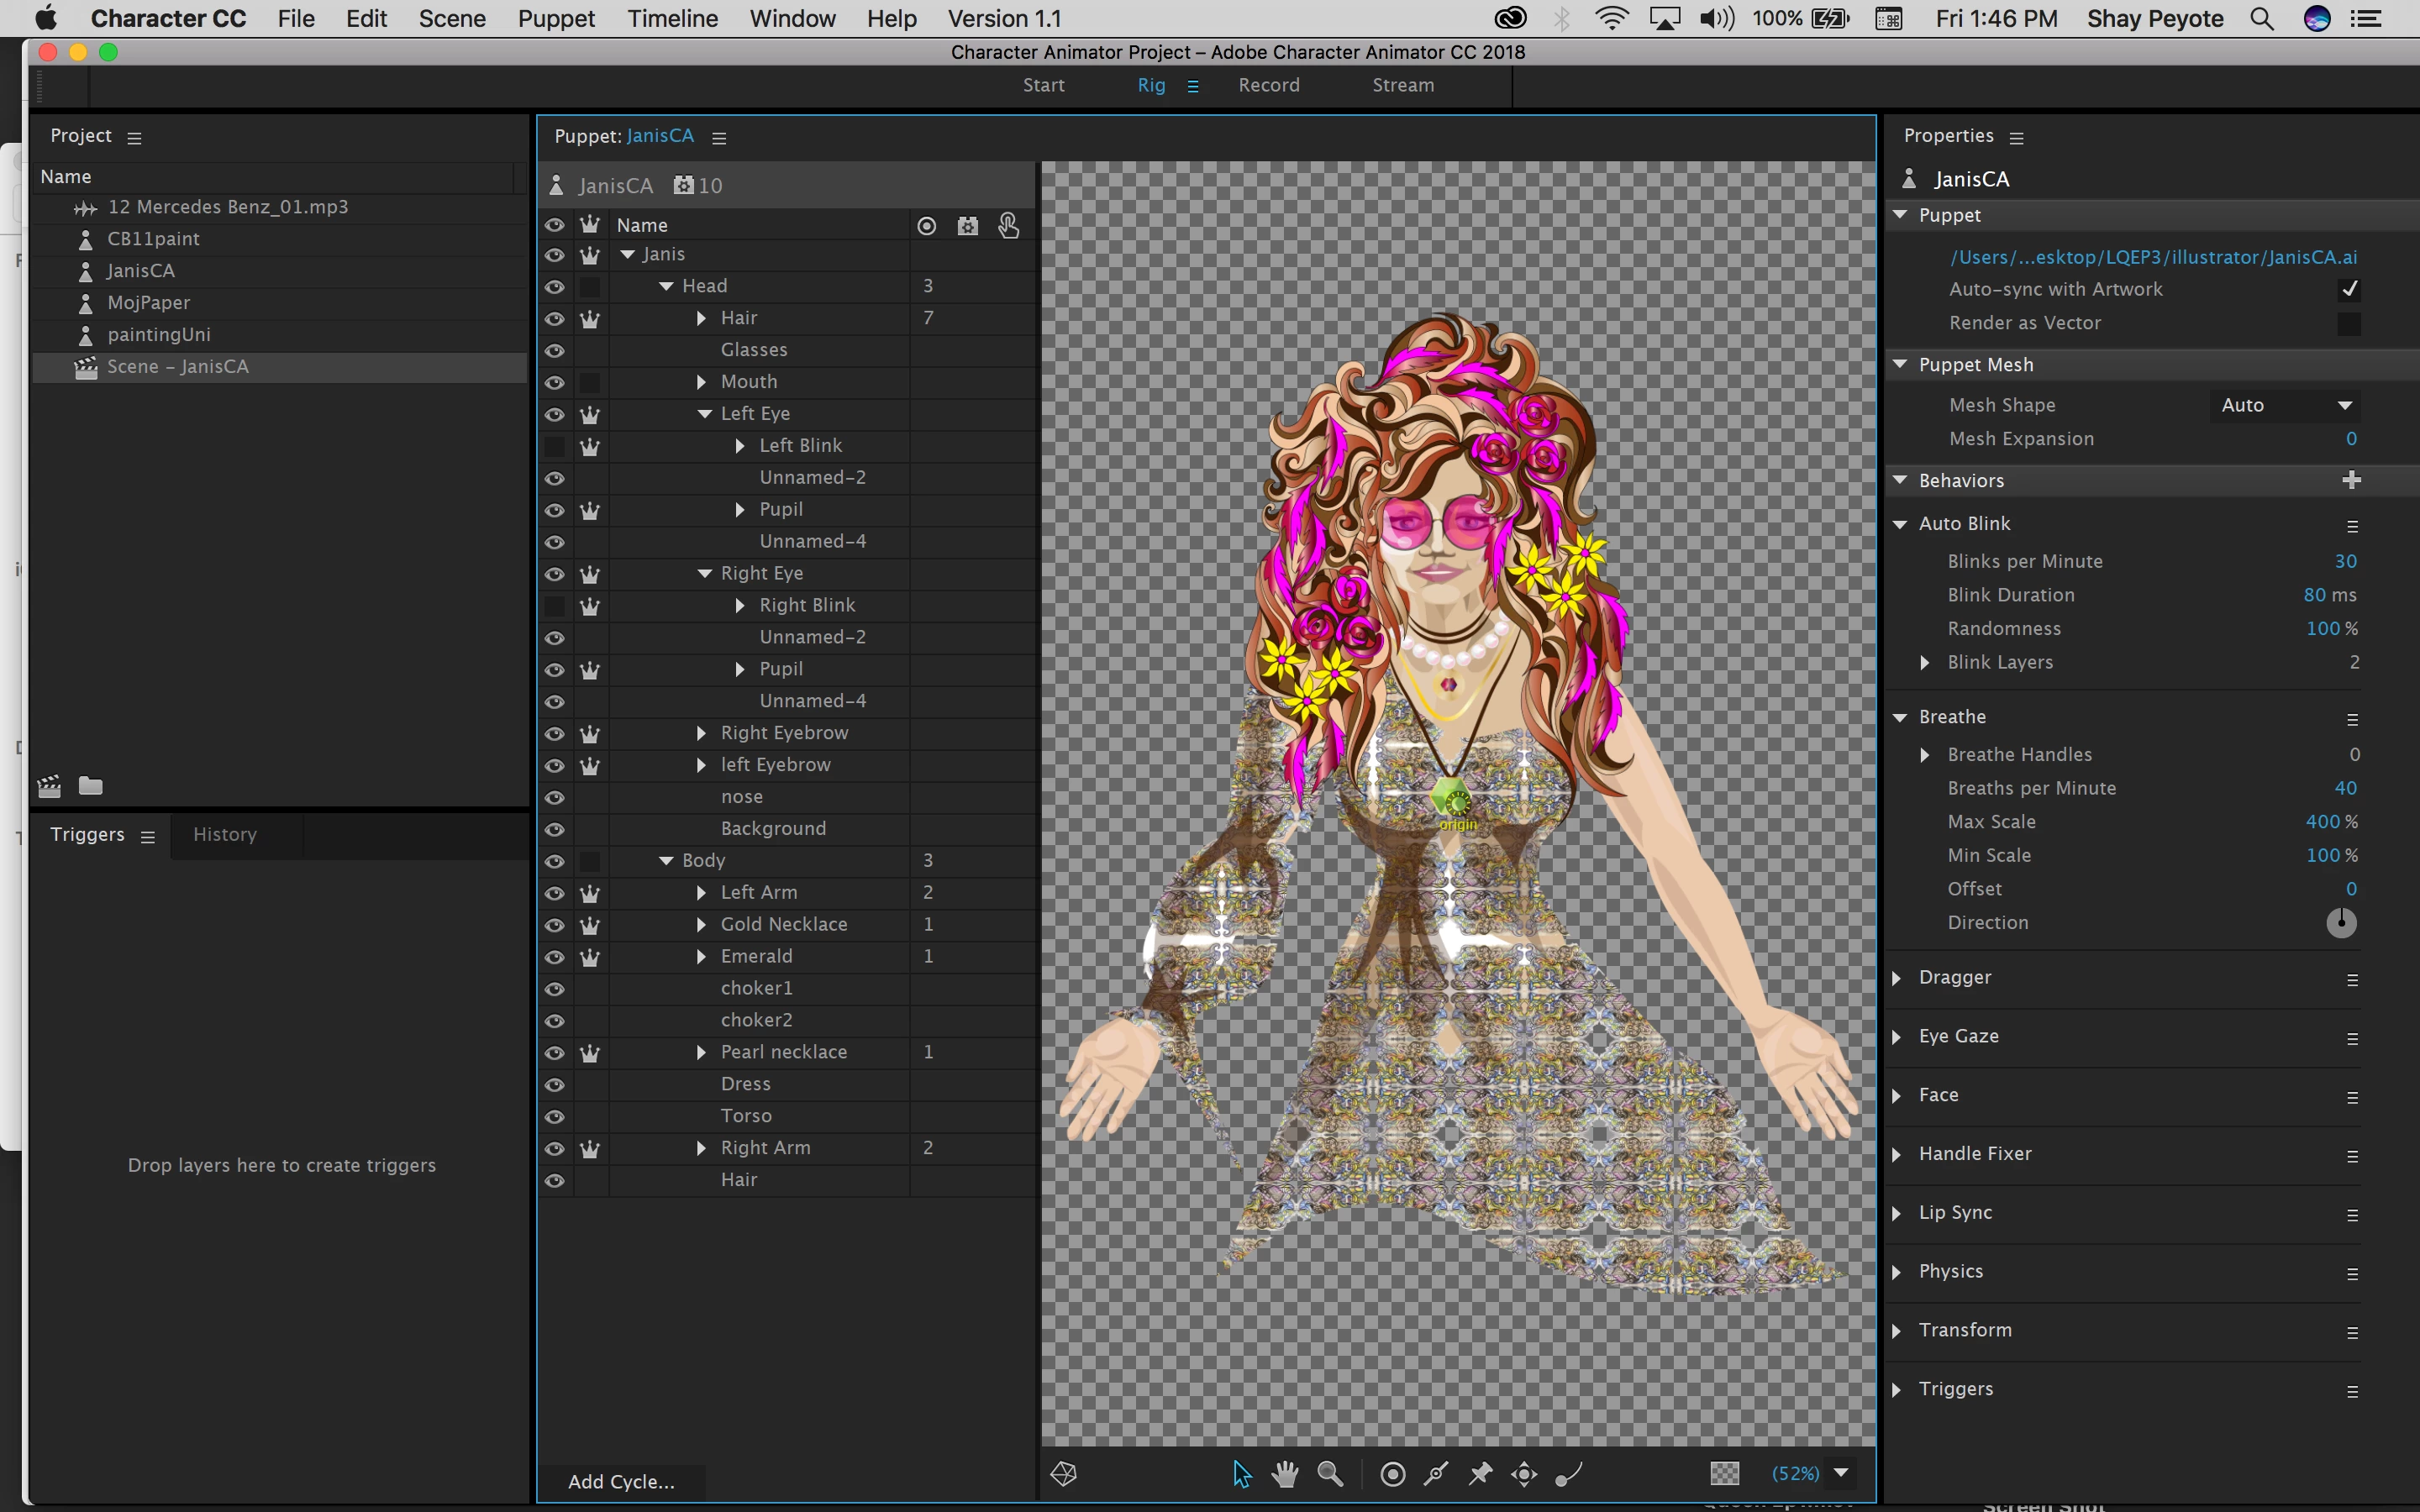Expand the Lip Sync behavior

tap(1897, 1213)
